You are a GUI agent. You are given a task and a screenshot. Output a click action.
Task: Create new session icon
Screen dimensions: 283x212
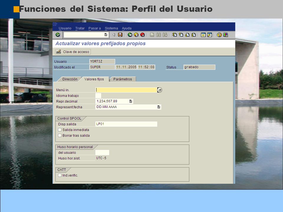coord(203,35)
